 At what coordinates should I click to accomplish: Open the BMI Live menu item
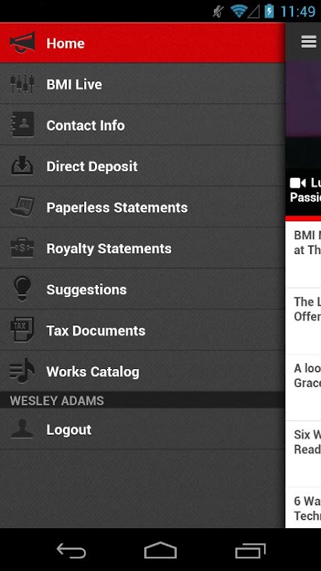click(x=142, y=84)
